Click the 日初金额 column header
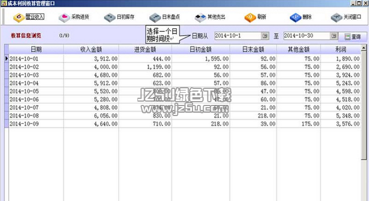The image size is (370, 201). point(201,49)
